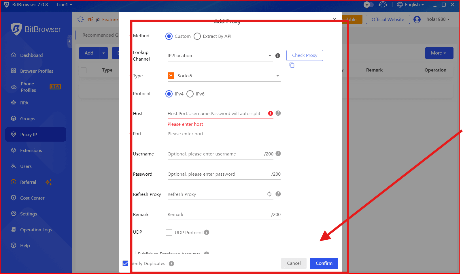Click the Lookup Channel info icon
Image resolution: width=463 pixels, height=274 pixels.
click(278, 56)
